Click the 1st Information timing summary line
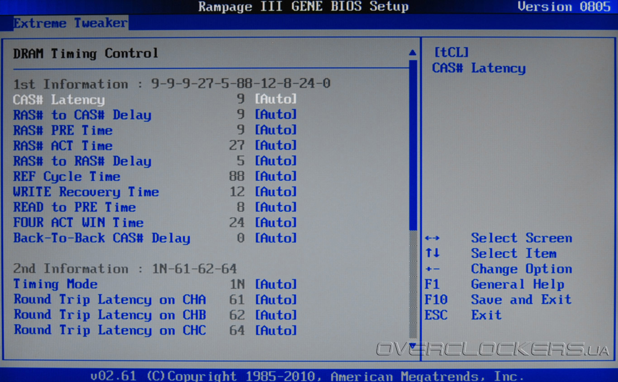This screenshot has width=618, height=382. pyautogui.click(x=171, y=84)
